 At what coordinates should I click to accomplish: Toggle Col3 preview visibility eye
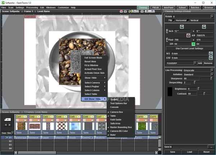click(52, 117)
